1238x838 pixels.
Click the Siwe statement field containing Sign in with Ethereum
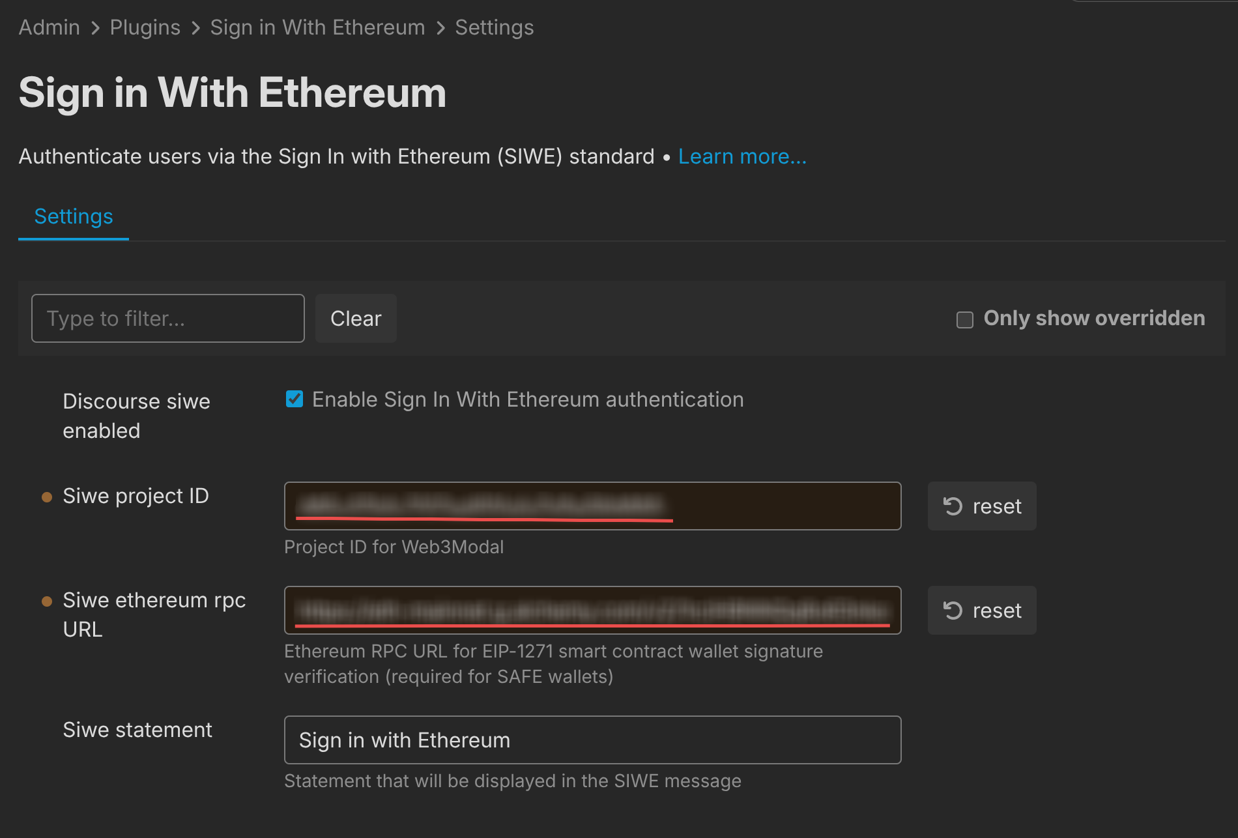(592, 740)
